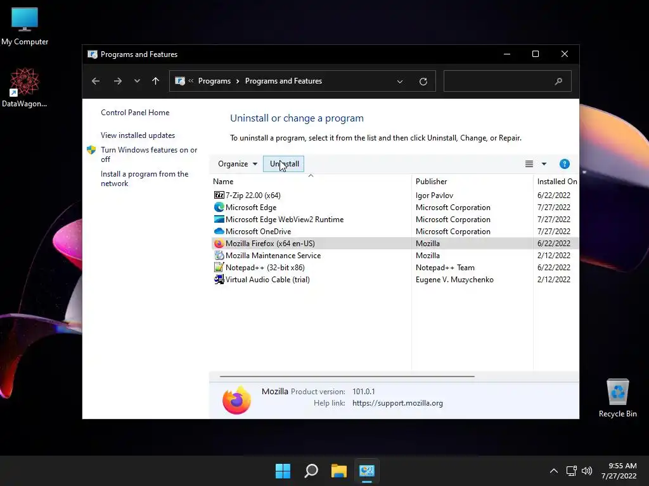The width and height of the screenshot is (649, 486).
Task: Select the Notepad++ icon
Action: [x=219, y=268]
